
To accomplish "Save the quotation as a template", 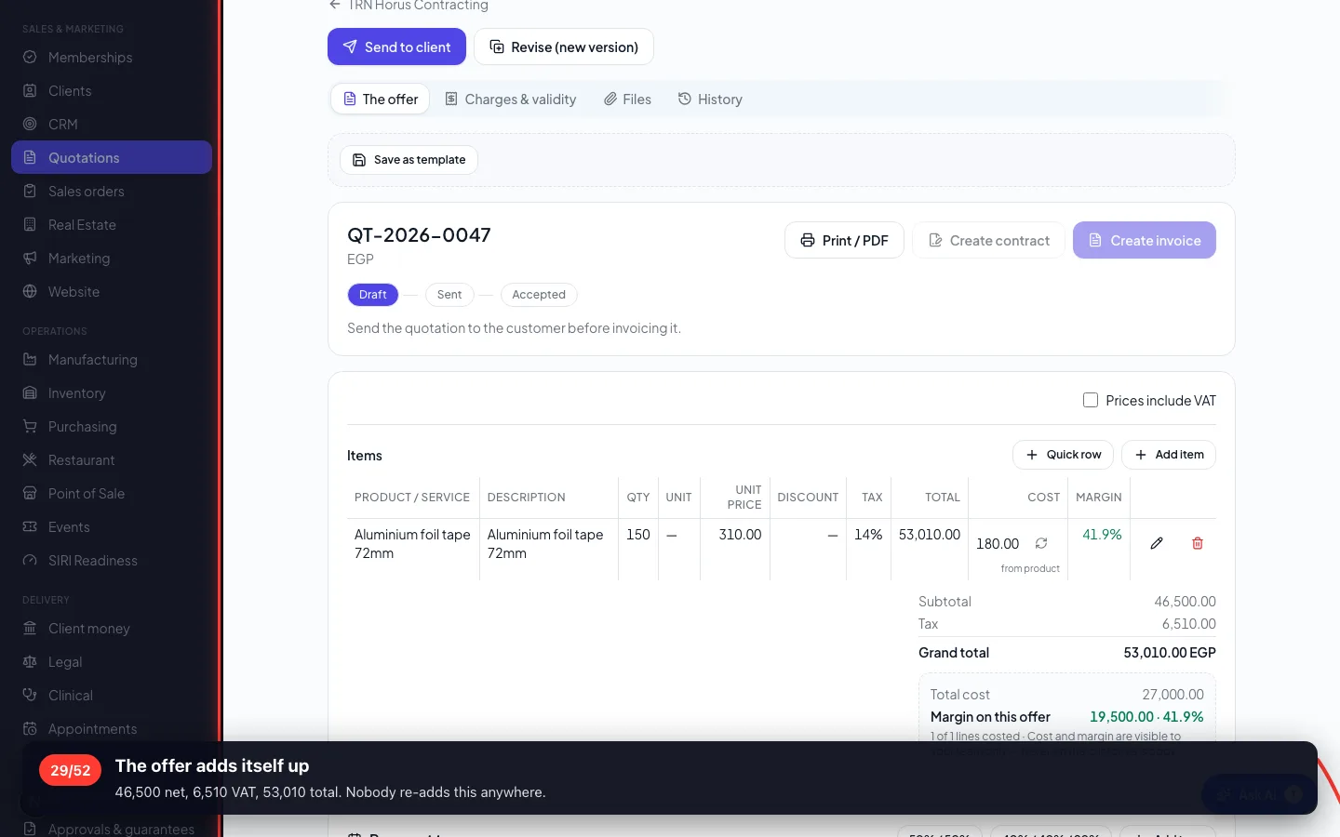I will click(x=409, y=160).
